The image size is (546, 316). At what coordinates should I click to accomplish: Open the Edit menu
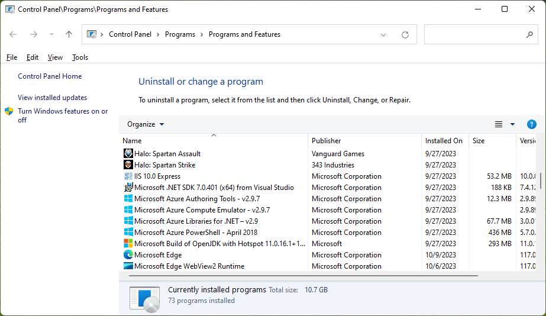(x=33, y=57)
